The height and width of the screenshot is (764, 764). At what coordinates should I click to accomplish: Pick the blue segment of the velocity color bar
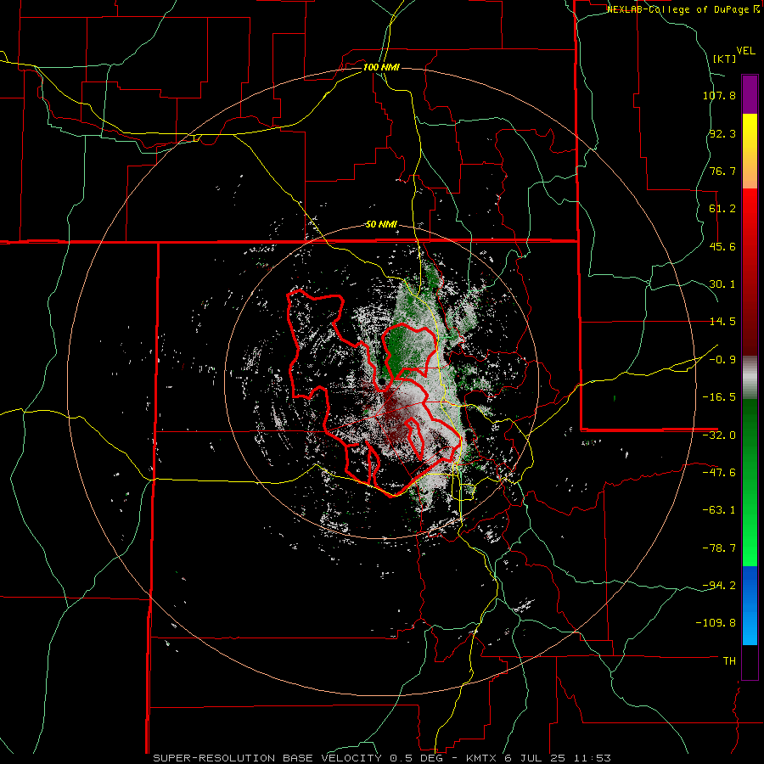[x=750, y=605]
